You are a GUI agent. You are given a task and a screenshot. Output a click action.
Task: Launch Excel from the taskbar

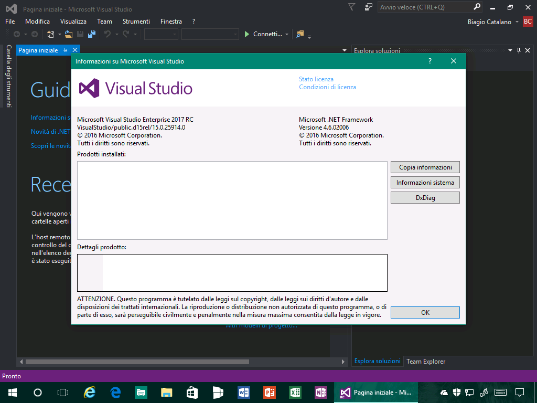point(295,393)
